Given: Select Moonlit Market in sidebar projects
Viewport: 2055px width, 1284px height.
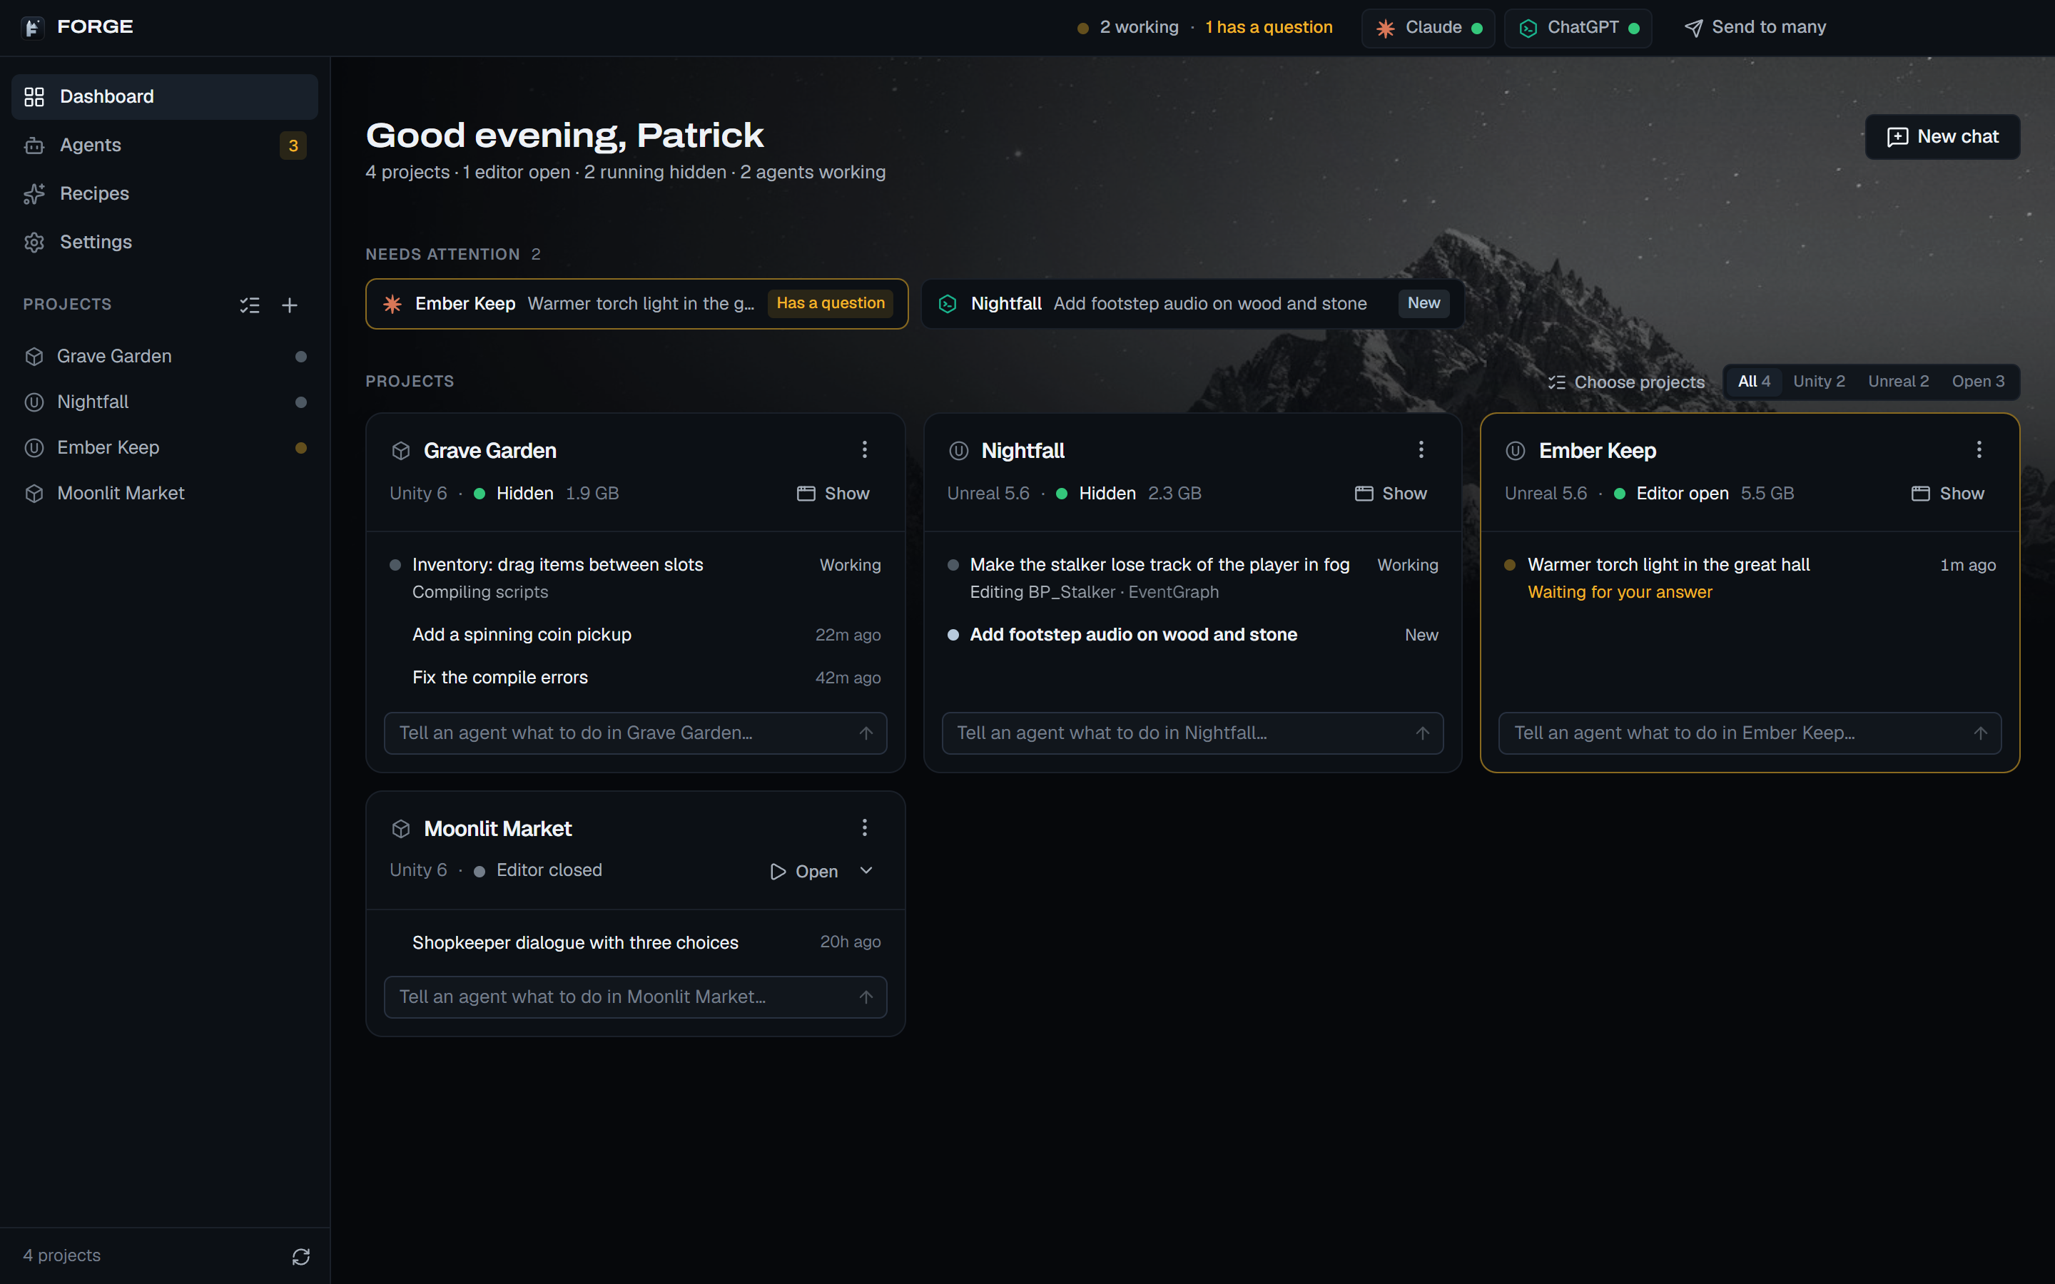Looking at the screenshot, I should [165, 494].
